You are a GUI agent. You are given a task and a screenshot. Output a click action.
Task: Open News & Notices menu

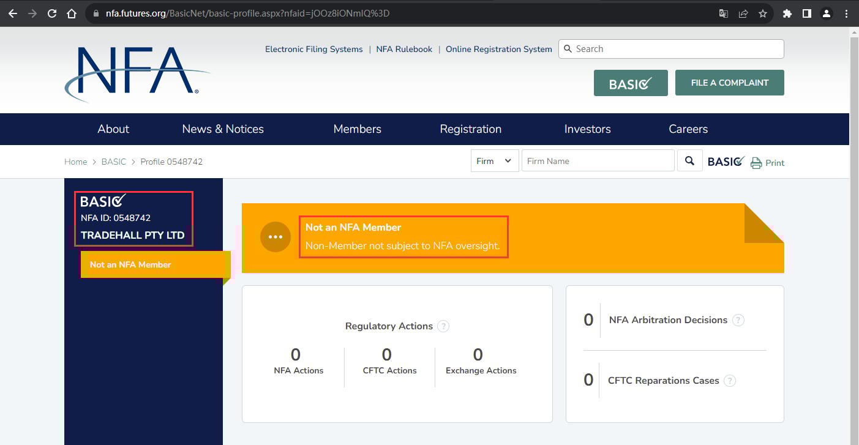tap(223, 129)
